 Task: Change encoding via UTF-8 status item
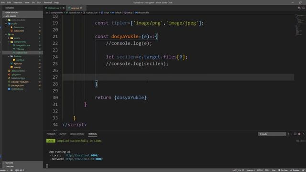[260, 171]
